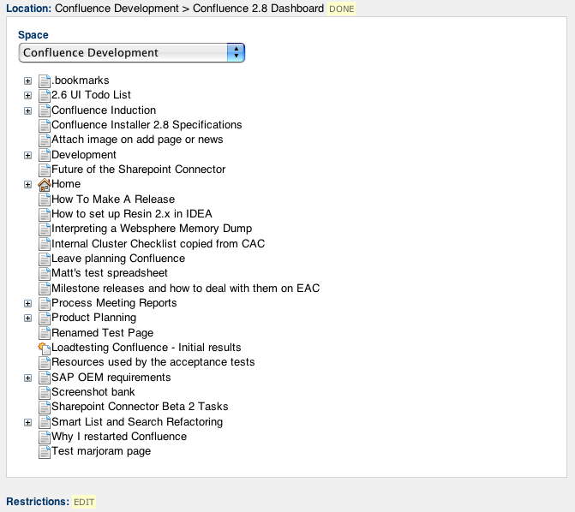
Task: Click the DONE link next to Location
Action: coord(341,9)
